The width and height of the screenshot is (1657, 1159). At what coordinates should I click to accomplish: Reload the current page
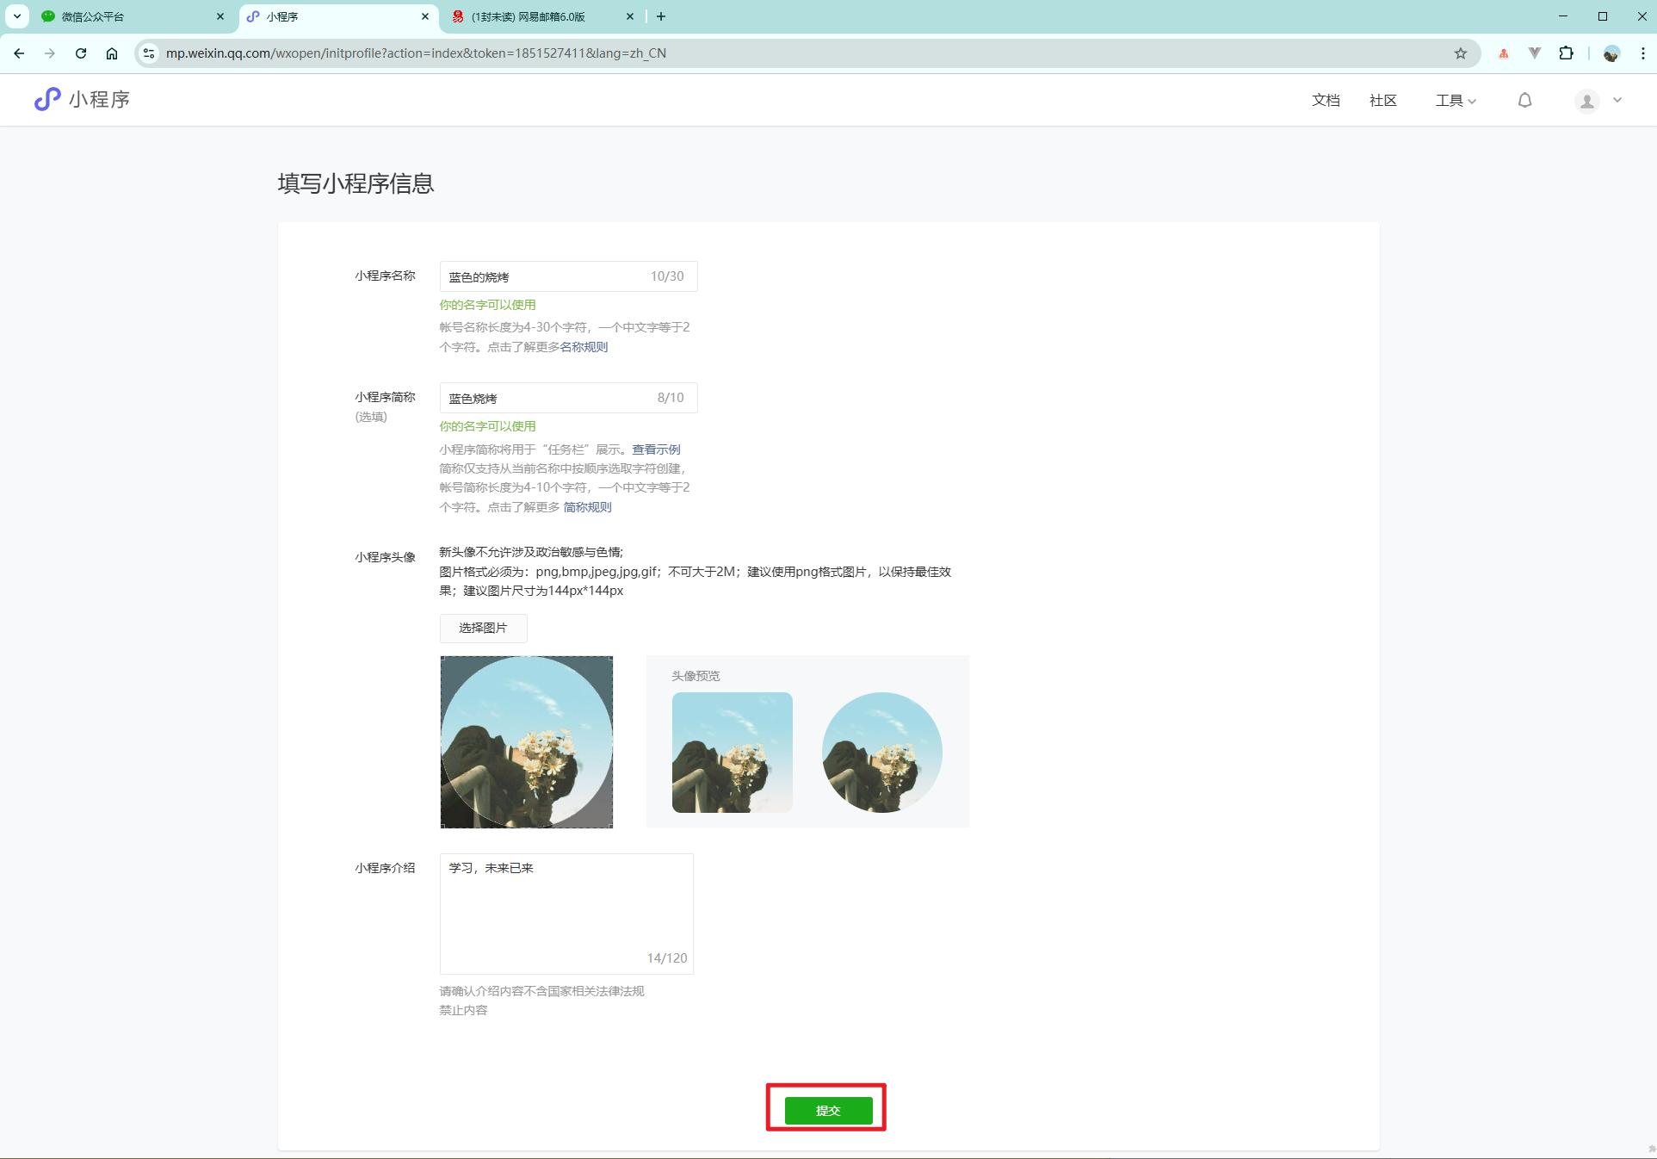(81, 53)
